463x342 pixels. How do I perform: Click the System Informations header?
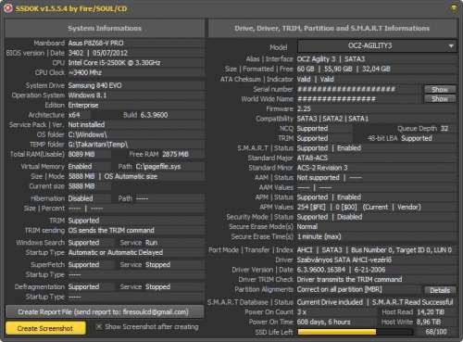coord(105,28)
